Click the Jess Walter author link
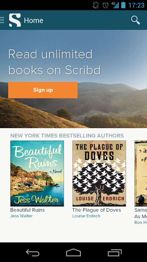The width and height of the screenshot is (147, 262). 21,216
